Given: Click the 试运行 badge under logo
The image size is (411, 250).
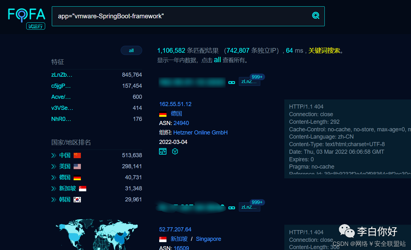Looking at the screenshot, I should (36, 26).
